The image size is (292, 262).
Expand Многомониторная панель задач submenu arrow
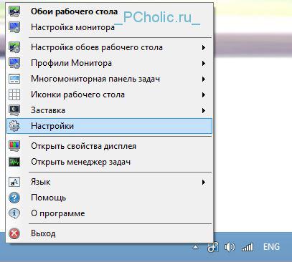click(x=204, y=79)
